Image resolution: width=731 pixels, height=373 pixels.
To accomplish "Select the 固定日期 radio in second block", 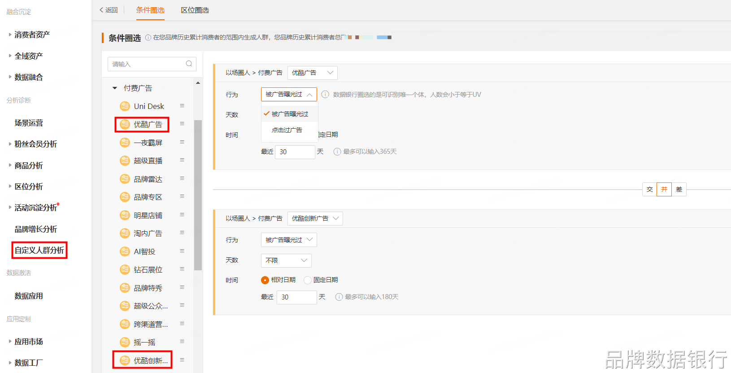I will (x=308, y=280).
